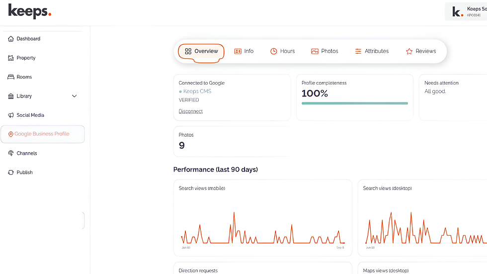Click the Hours clock icon
The image size is (487, 274).
274,51
